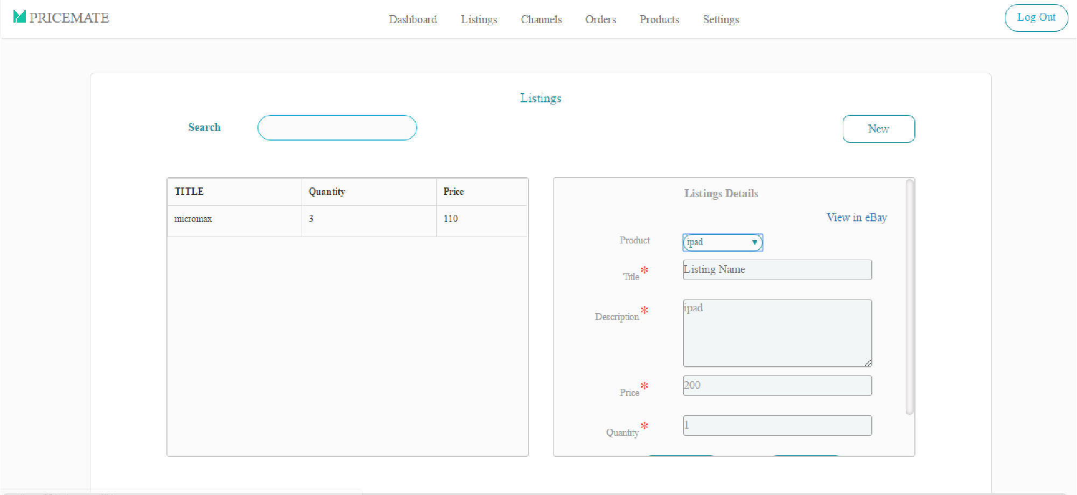Click the New listing button
Screen dimensions: 1077x495
[x=878, y=129]
